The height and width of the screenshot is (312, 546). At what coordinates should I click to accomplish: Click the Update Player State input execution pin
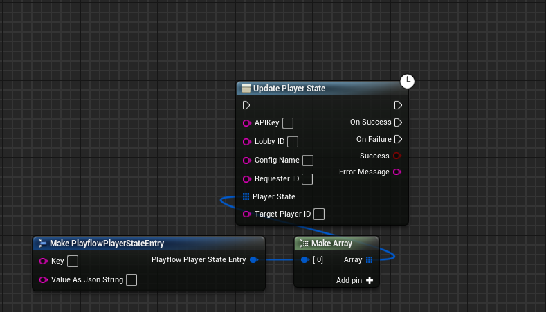coord(246,106)
